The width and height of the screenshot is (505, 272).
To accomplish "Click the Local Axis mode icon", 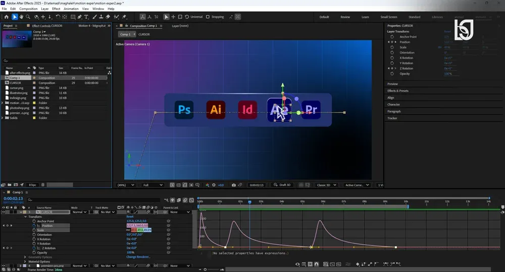I will click(142, 17).
